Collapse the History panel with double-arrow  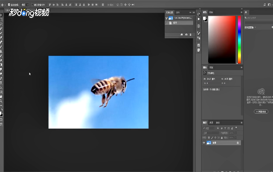pos(190,12)
